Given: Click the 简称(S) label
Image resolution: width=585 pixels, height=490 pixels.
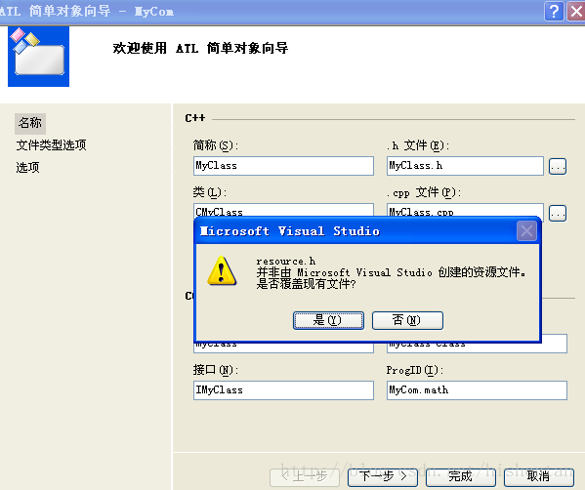Looking at the screenshot, I should [216, 145].
